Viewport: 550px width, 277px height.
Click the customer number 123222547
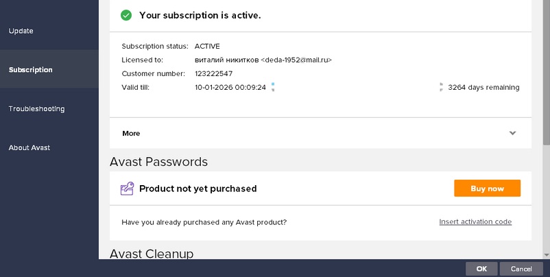[213, 73]
